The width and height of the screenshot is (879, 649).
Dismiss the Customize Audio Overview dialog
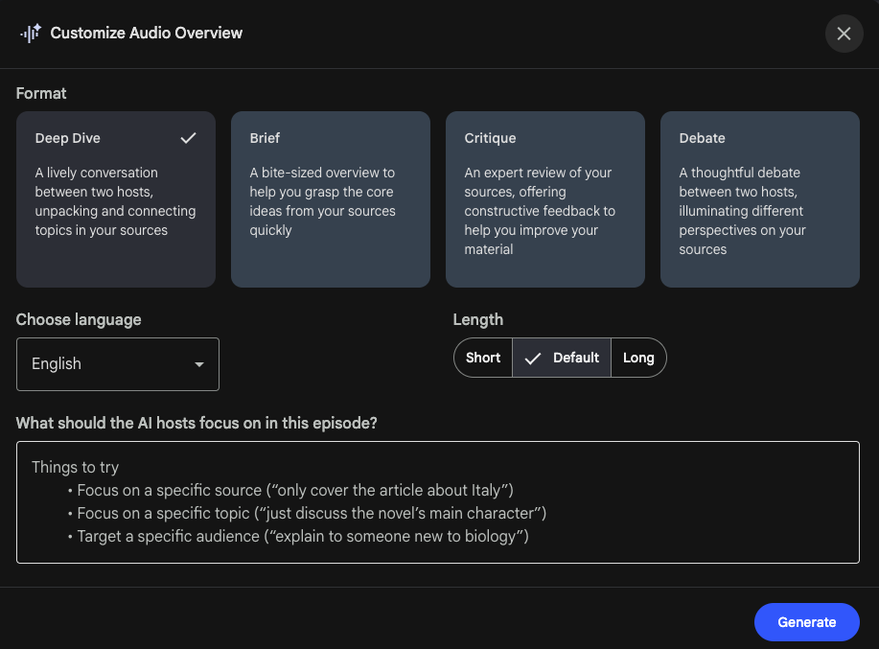coord(844,34)
